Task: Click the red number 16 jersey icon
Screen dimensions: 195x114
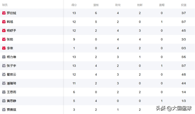Action: (4, 13)
